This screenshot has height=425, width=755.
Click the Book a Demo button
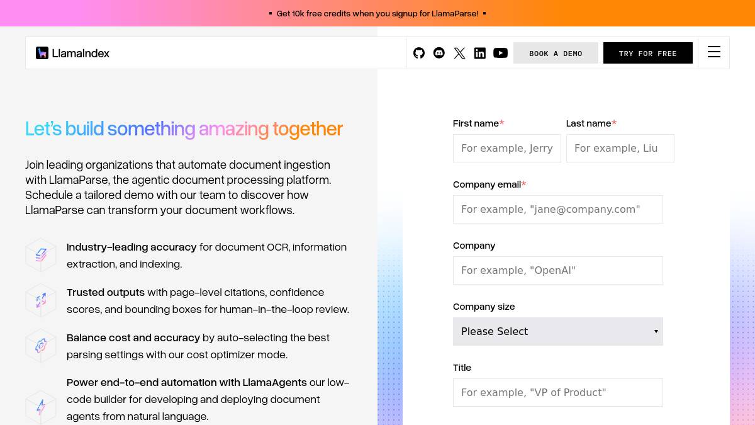coord(556,53)
